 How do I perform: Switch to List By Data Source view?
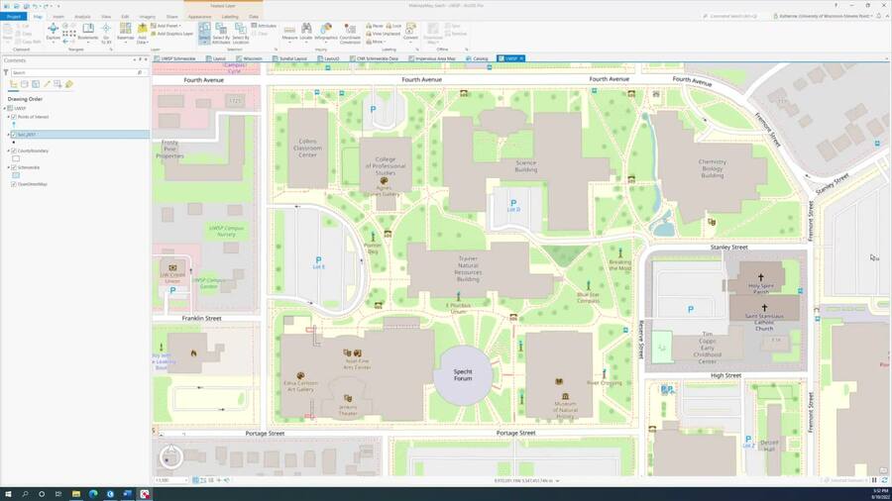pos(24,85)
